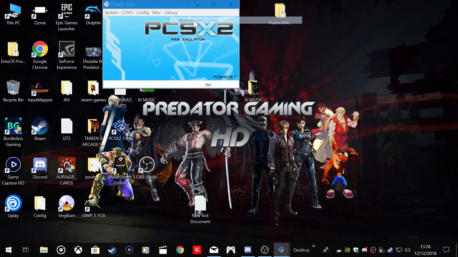Select the PCSX2 1.4.0 desktop shortcut
This screenshot has width=458, height=257.
[120, 130]
